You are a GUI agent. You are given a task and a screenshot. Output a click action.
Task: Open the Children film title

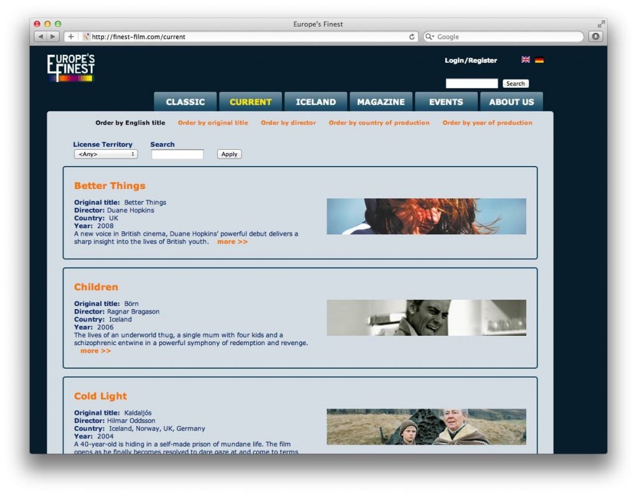[x=96, y=287]
